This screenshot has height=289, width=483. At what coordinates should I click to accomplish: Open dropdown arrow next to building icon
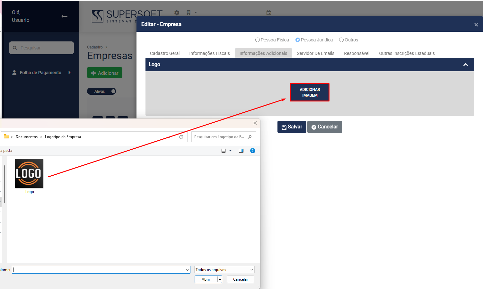(196, 13)
